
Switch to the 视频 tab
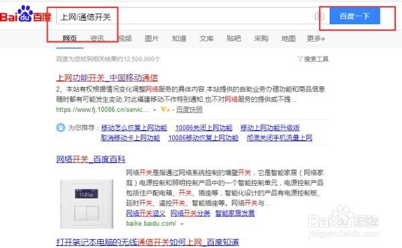[x=125, y=38]
